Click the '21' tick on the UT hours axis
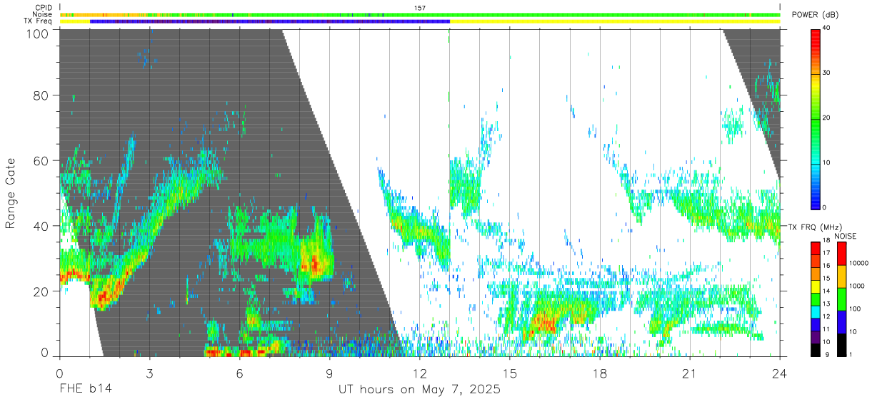The height and width of the screenshot is (404, 877). [690, 373]
